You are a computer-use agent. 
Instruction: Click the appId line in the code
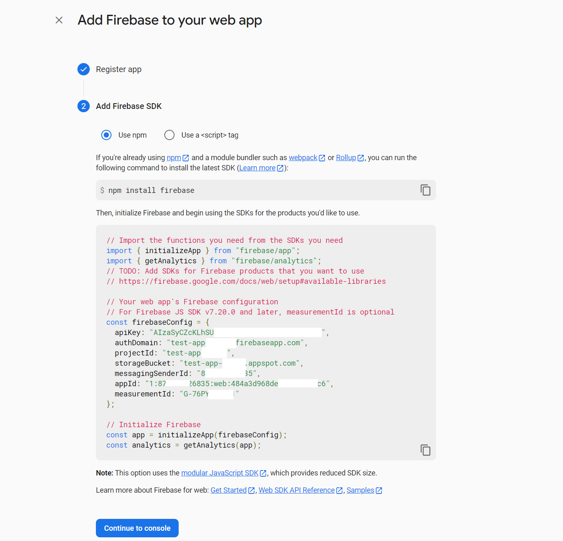pos(224,384)
